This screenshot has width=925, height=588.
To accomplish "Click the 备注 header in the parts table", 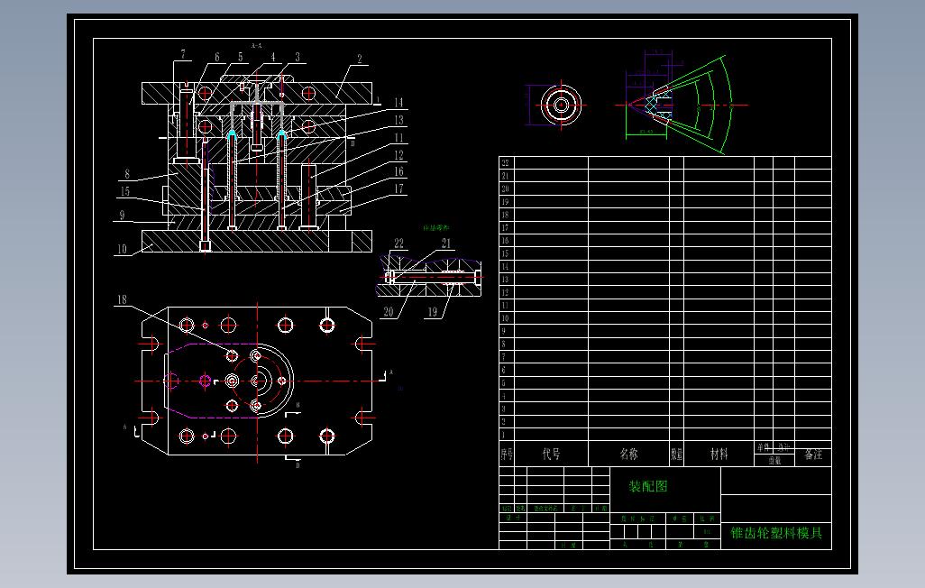I will (x=813, y=455).
